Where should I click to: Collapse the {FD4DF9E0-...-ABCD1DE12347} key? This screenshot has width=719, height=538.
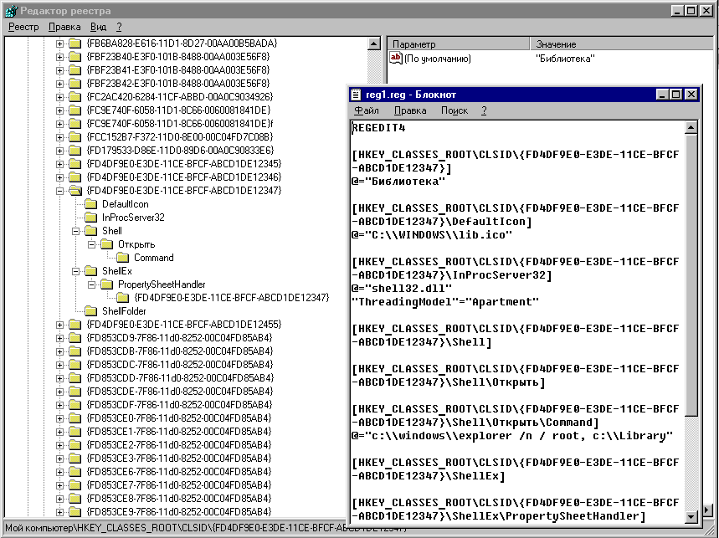pos(59,191)
